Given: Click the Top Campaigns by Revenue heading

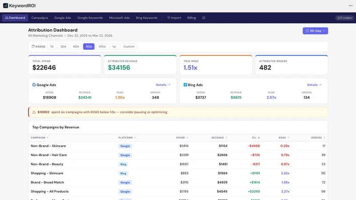Looking at the screenshot, I should pos(56,127).
